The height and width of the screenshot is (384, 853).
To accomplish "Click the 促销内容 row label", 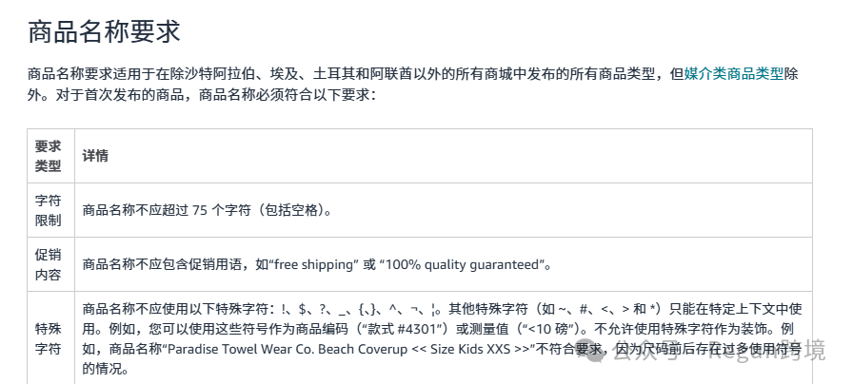I will coord(48,264).
